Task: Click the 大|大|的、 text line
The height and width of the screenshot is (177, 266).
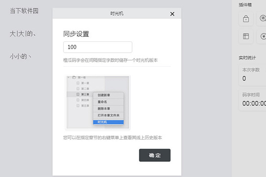Action: 23,34
